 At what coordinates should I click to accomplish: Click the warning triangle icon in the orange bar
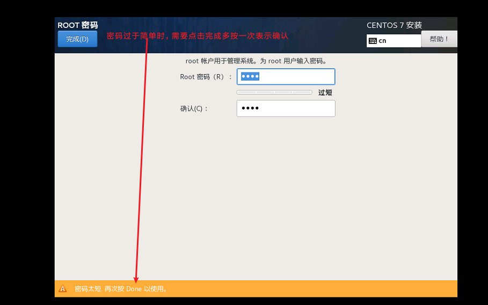click(x=63, y=288)
